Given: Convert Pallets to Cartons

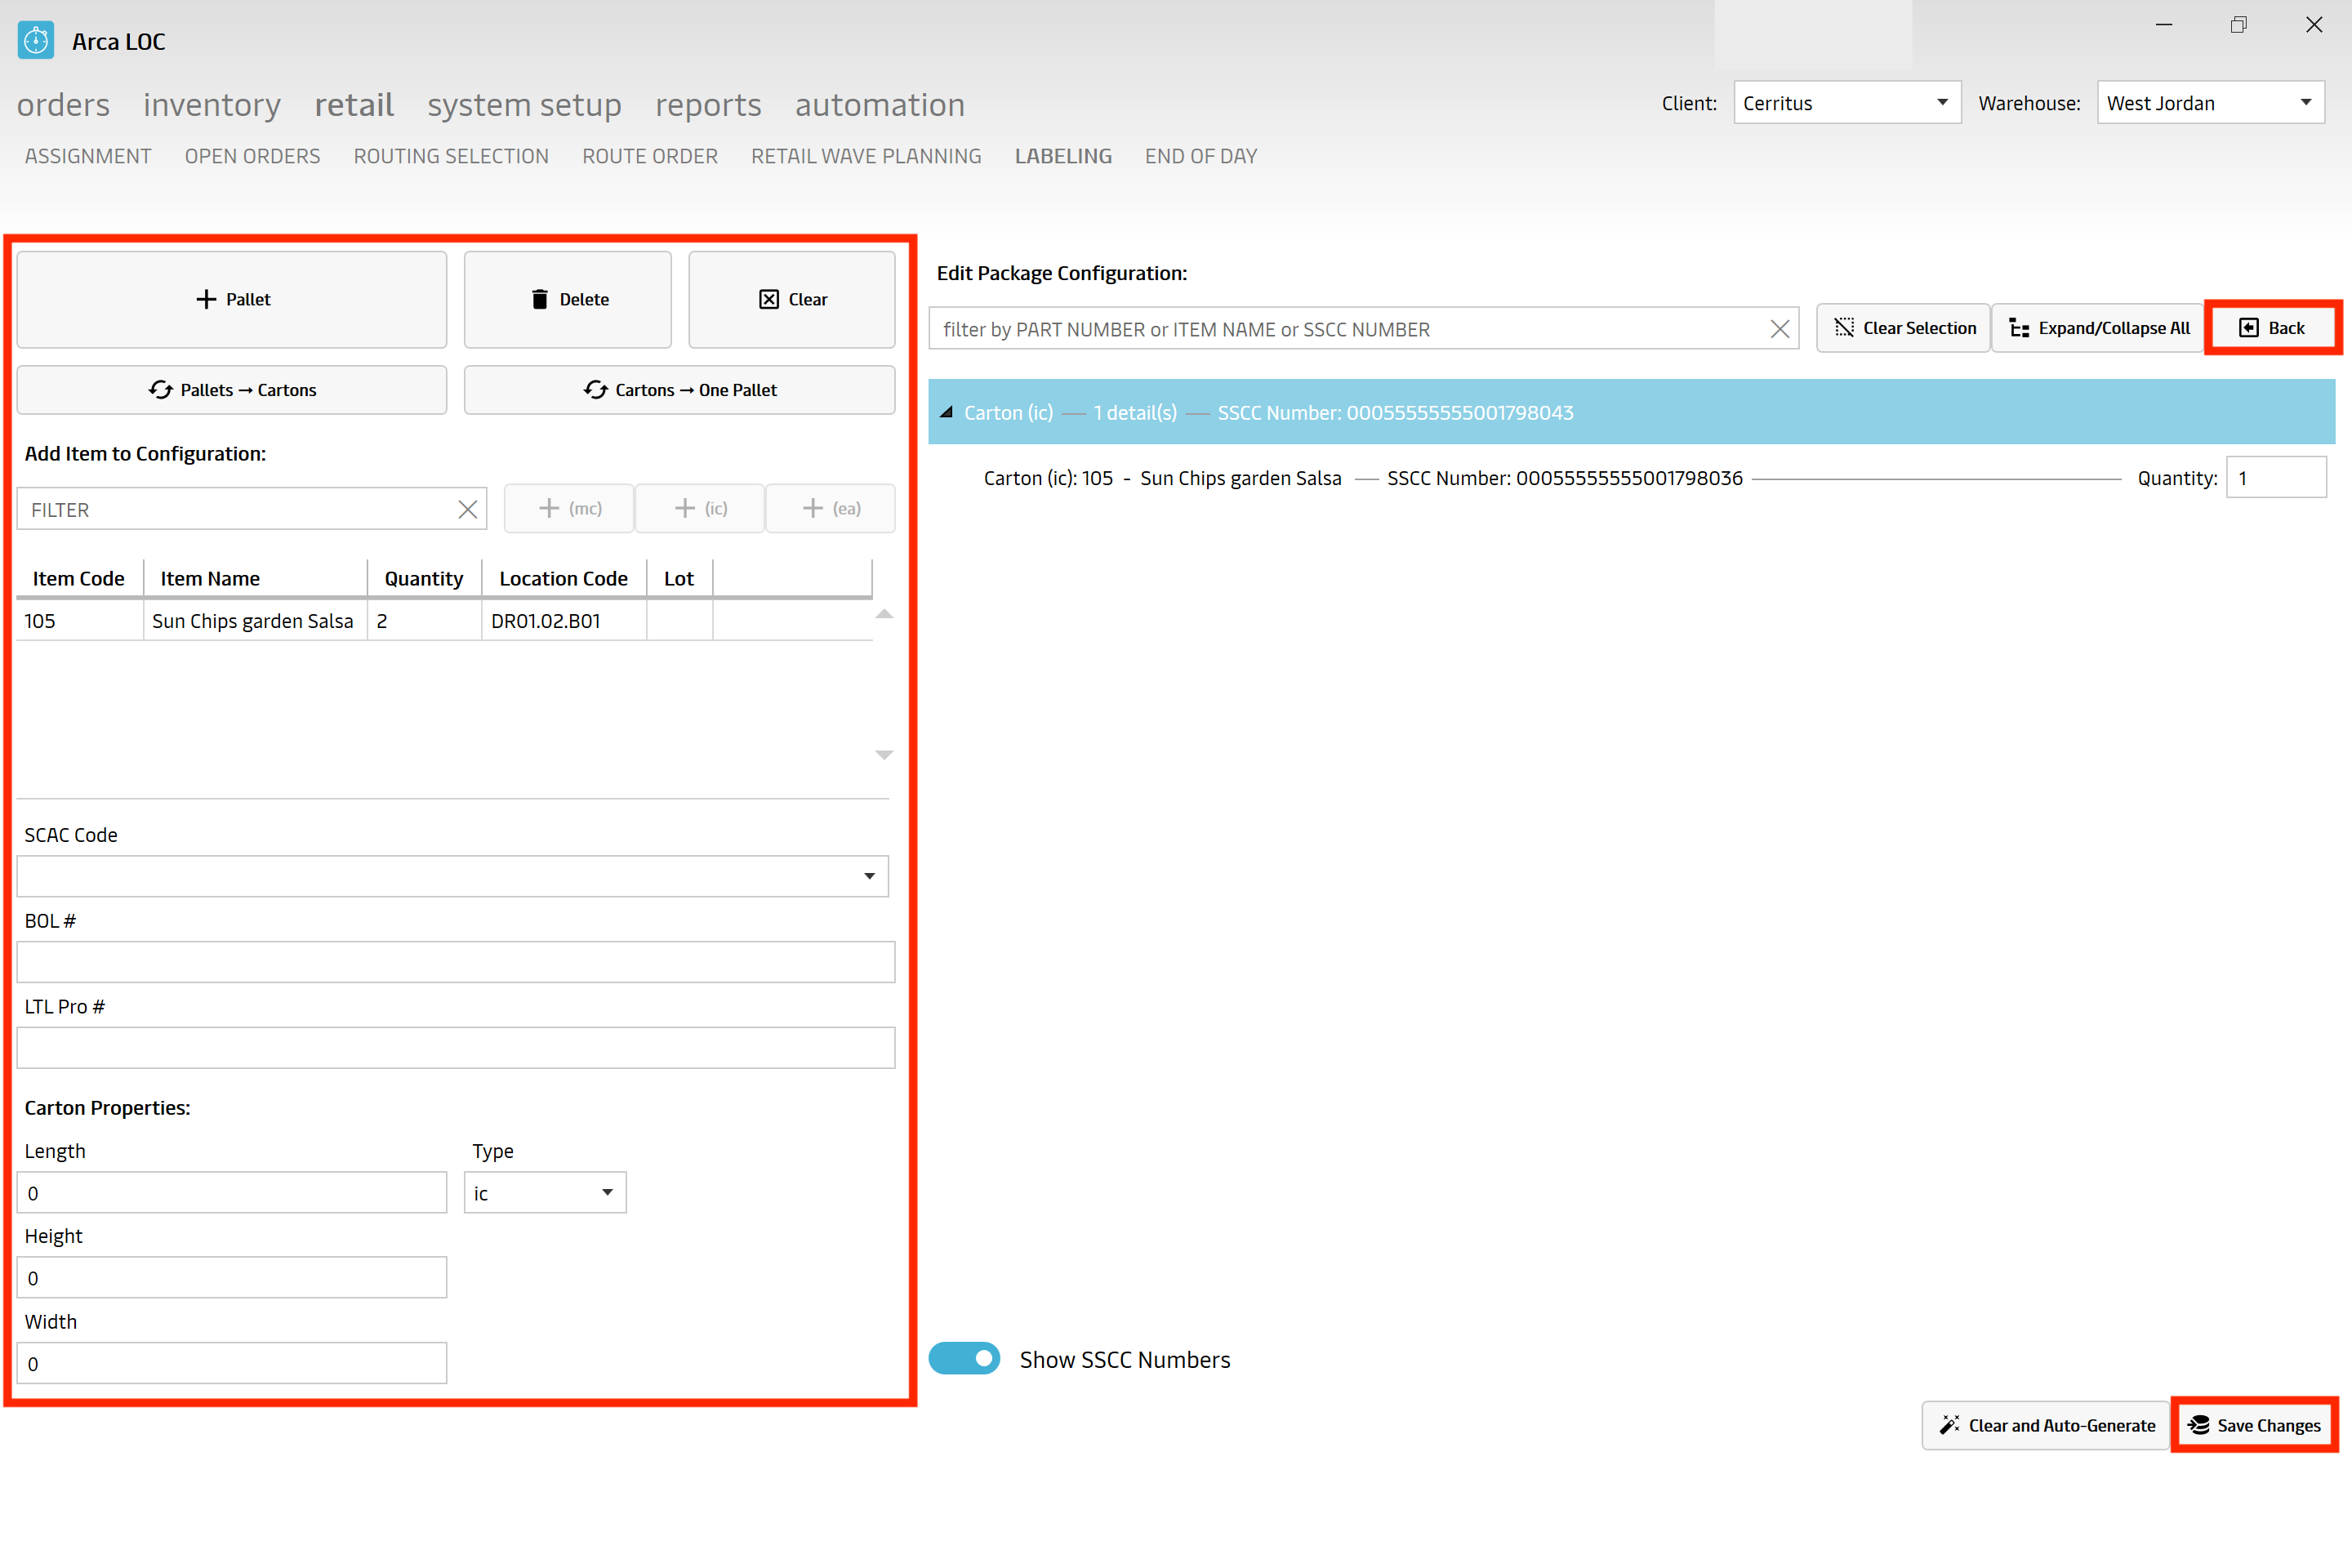Looking at the screenshot, I should point(232,390).
